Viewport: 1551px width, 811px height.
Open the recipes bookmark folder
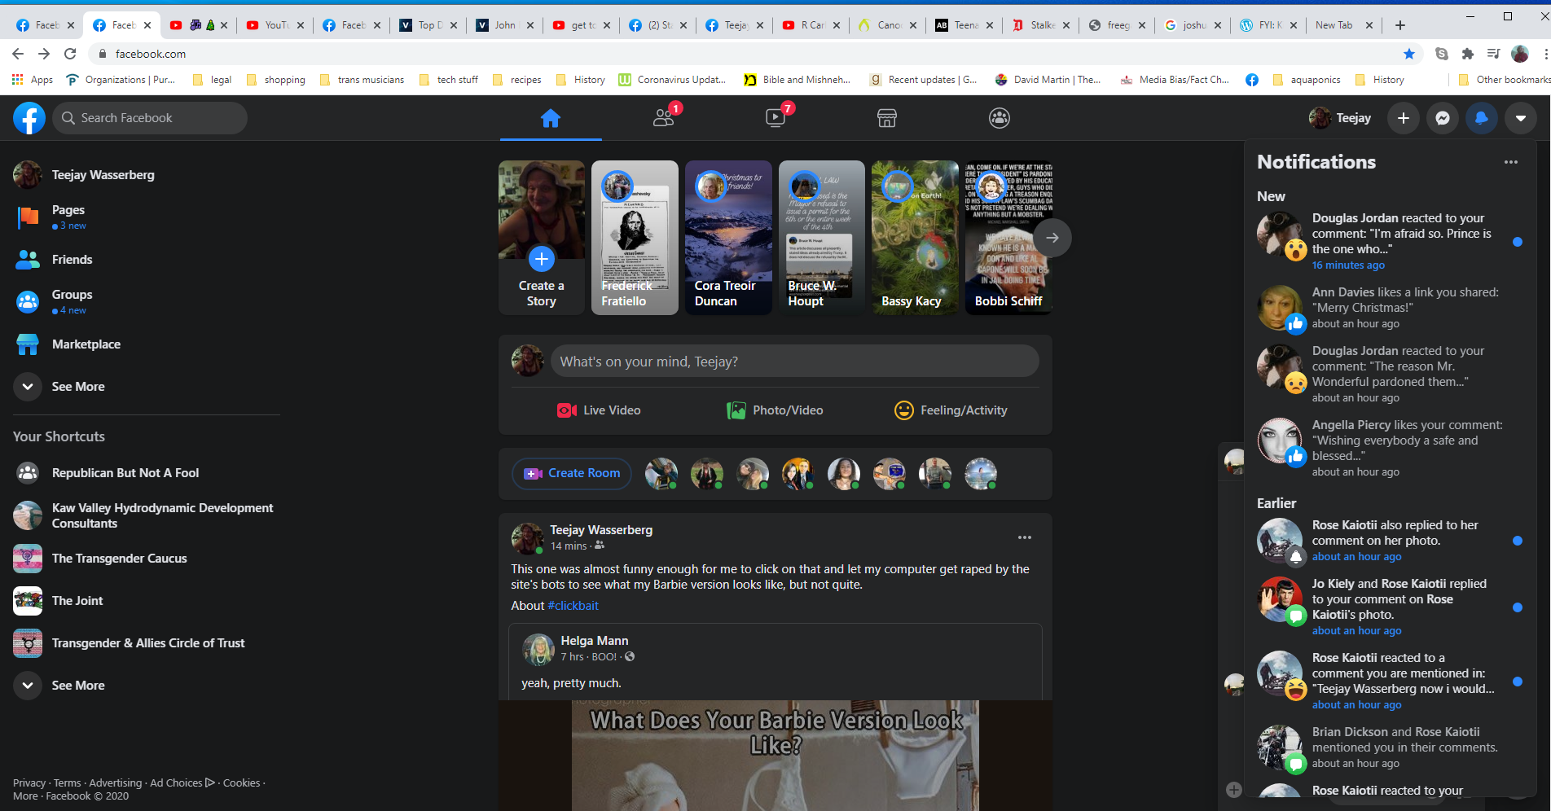tap(517, 80)
